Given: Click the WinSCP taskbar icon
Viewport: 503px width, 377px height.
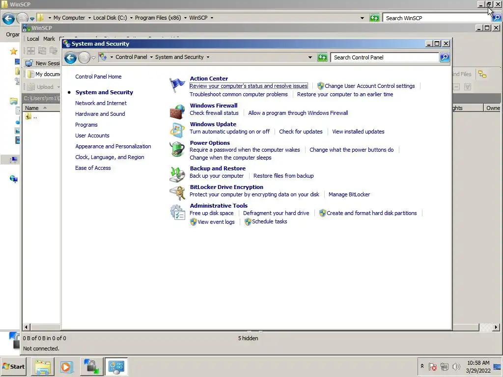Looking at the screenshot, I should 91,367.
